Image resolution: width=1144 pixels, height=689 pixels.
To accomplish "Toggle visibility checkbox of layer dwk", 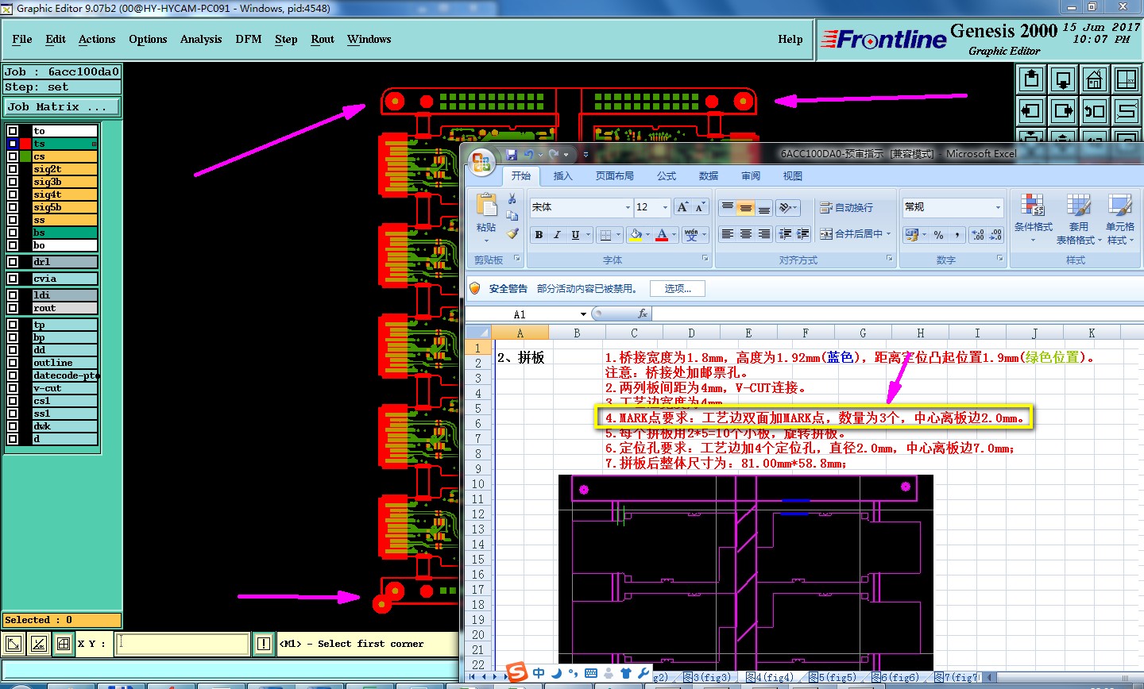I will [13, 426].
